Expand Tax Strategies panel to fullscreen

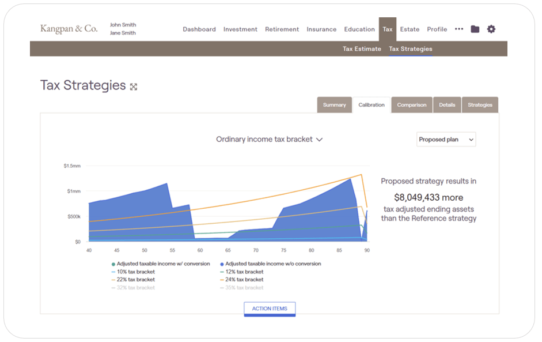(134, 87)
